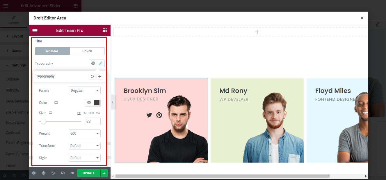Click the Pinterest icon on Brooklyn Sim card
386x180 pixels.
click(159, 115)
